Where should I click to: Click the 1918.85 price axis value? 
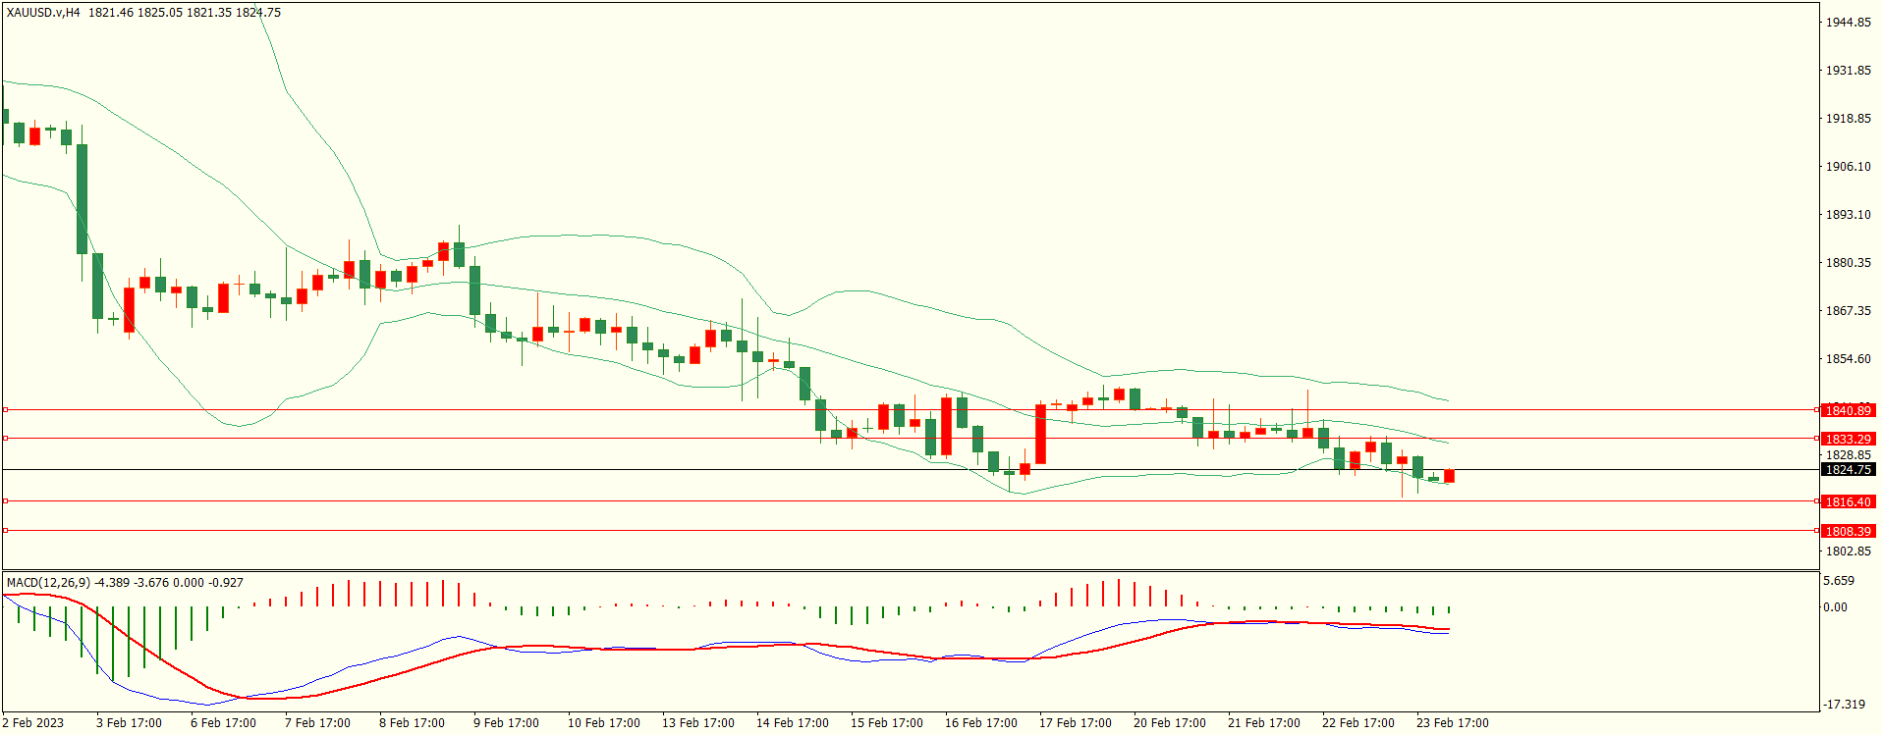(x=1848, y=119)
